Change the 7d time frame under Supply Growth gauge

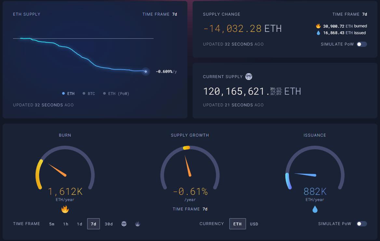[205, 209]
